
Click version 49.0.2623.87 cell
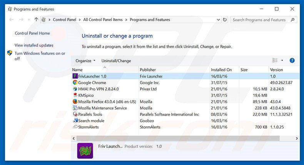click(281, 82)
